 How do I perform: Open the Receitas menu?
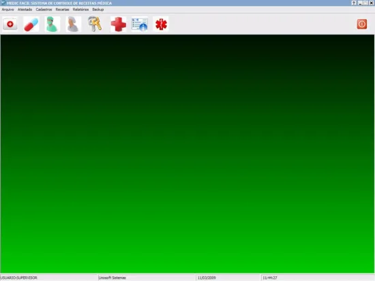click(x=63, y=10)
